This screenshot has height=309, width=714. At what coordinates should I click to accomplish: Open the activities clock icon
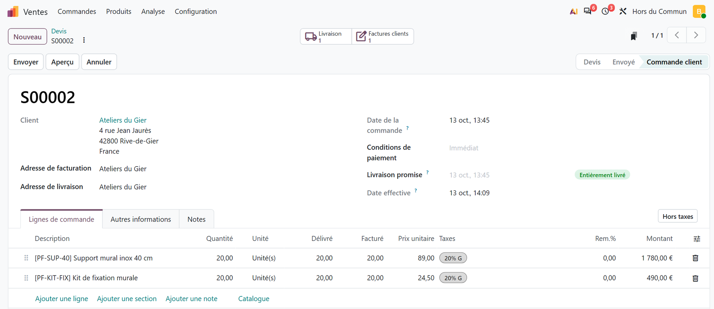(x=605, y=12)
